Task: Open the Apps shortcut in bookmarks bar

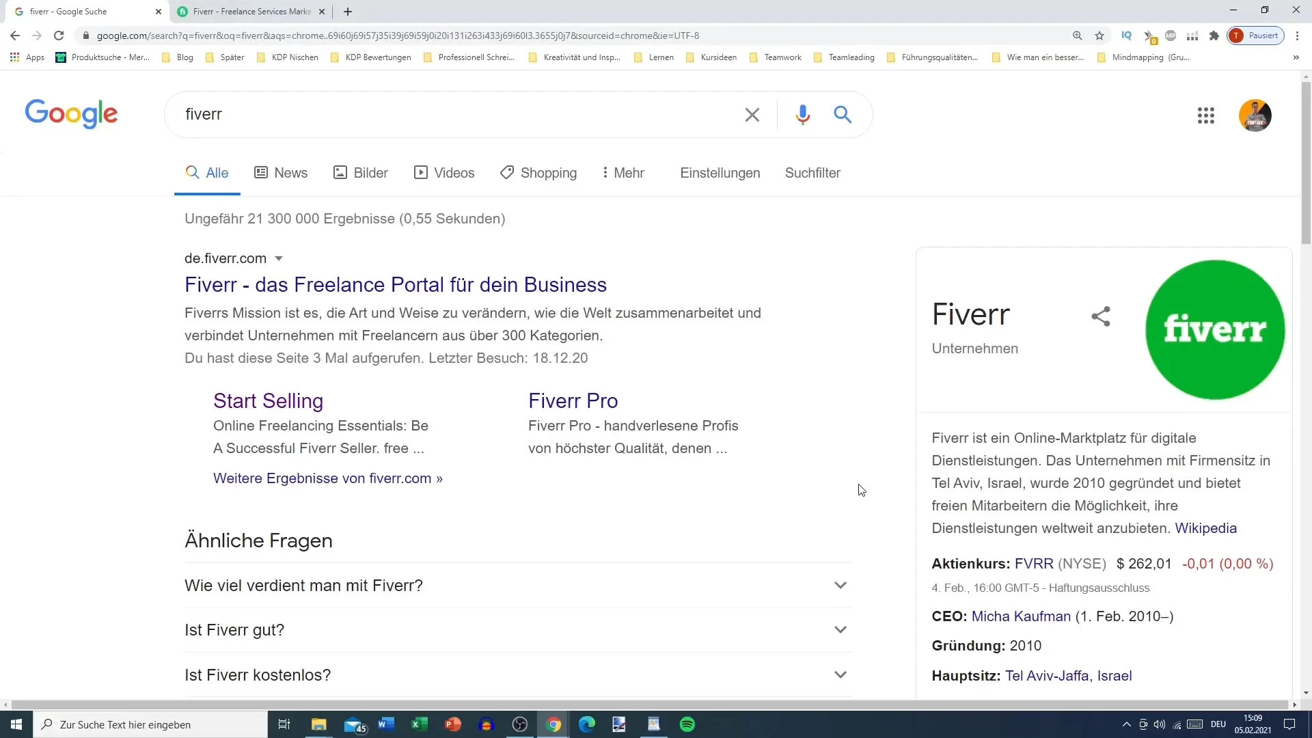Action: point(27,57)
